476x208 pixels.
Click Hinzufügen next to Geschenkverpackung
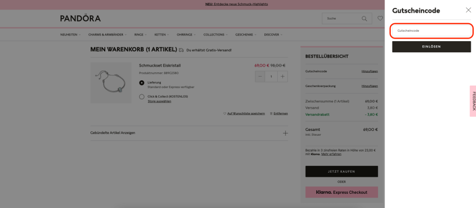pos(370,86)
